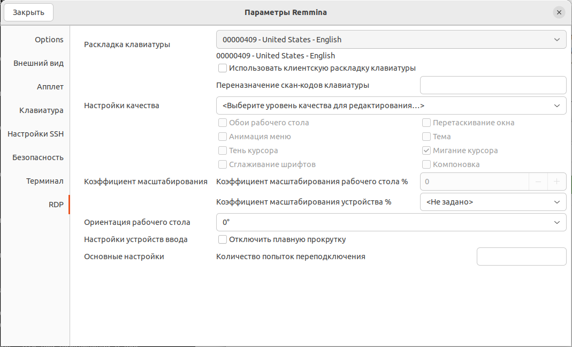
Task: Click the Параметры Remmina window title
Action: point(286,12)
